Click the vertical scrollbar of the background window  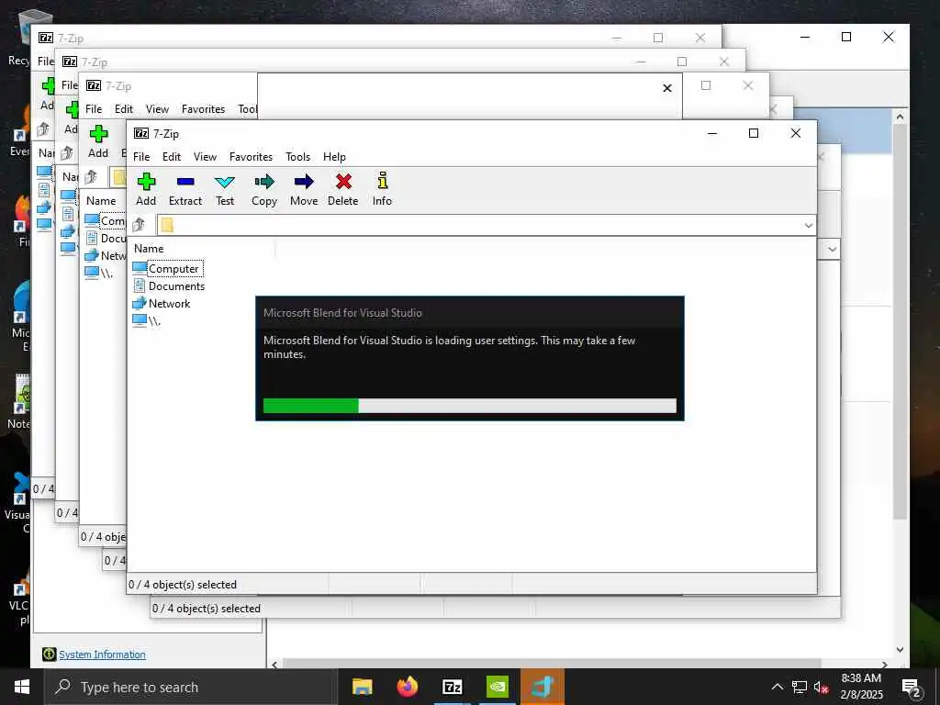[x=900, y=320]
